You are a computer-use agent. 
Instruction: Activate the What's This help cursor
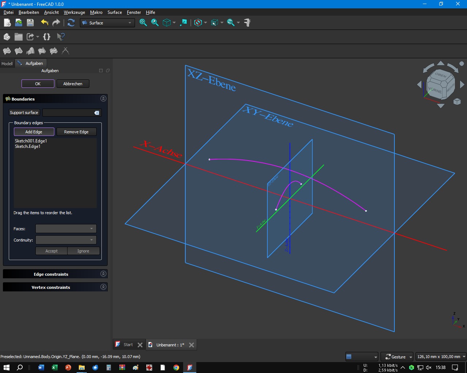click(x=61, y=37)
